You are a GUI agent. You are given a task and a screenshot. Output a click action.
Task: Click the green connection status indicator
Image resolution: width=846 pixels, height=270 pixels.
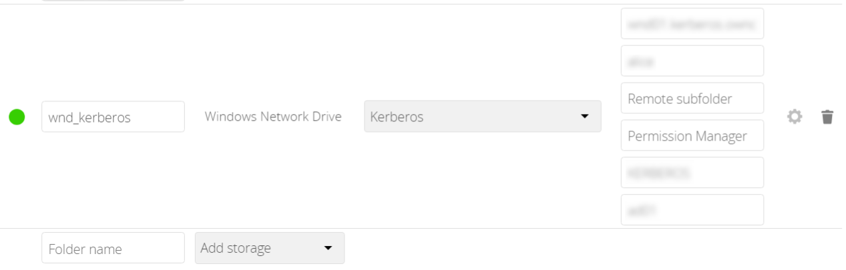(17, 117)
